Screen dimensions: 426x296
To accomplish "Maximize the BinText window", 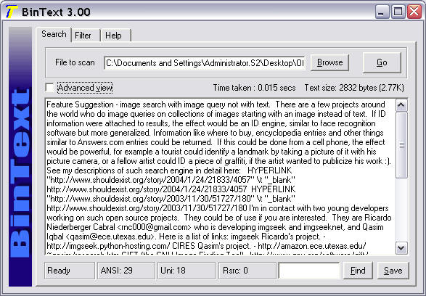I will pos(398,12).
